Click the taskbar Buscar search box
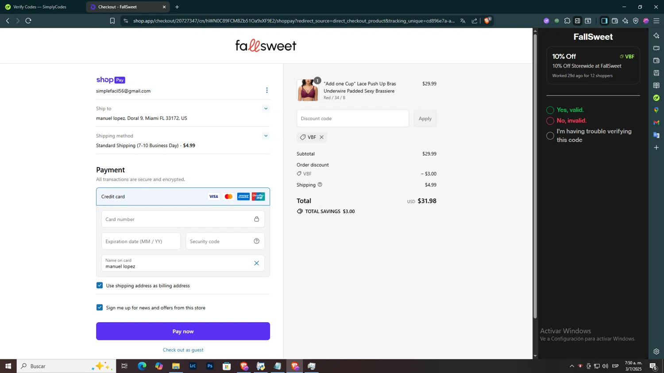This screenshot has width=664, height=373. point(66,366)
